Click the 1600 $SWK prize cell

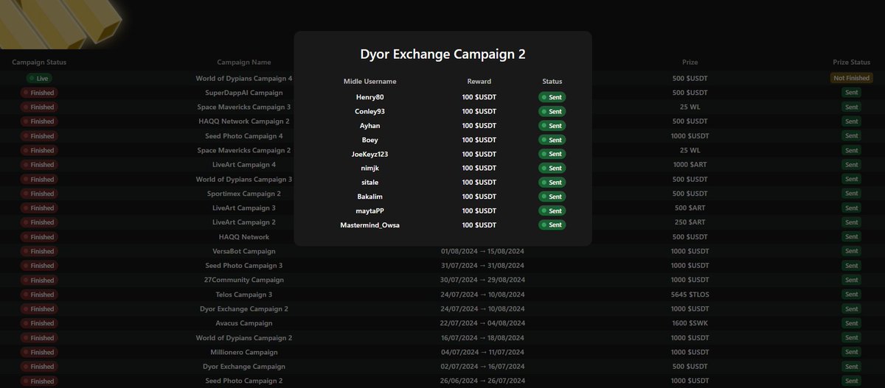point(690,323)
